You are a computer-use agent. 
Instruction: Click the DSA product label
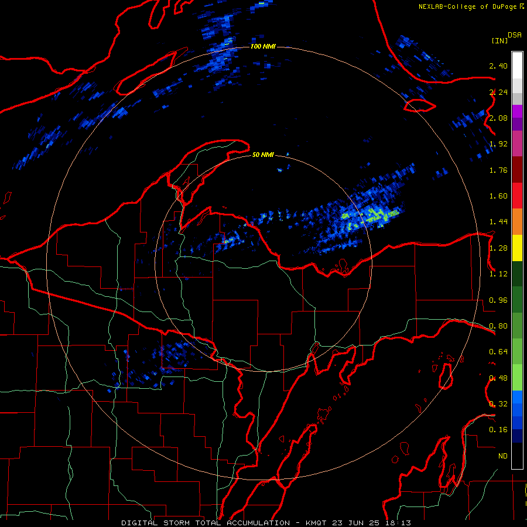click(515, 35)
